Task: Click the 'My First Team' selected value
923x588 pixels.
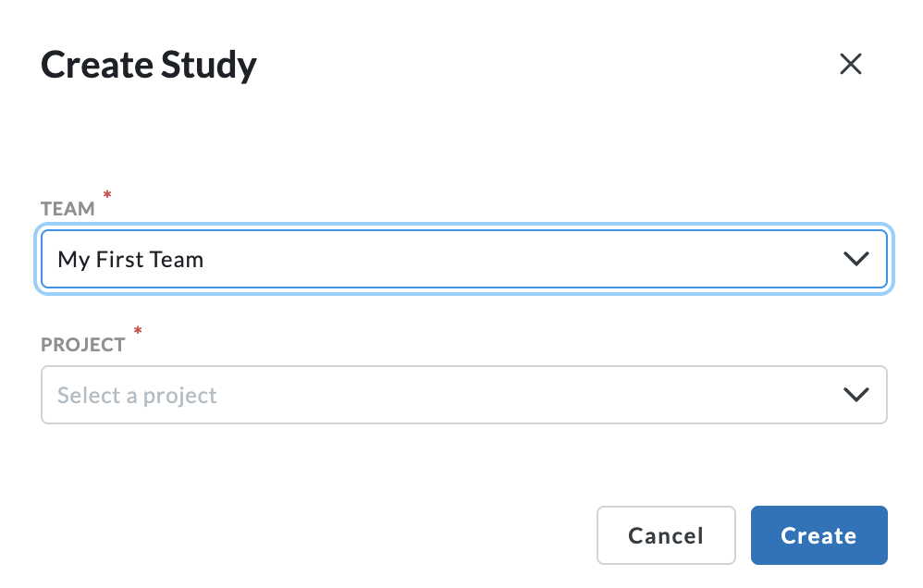Action: coord(130,260)
